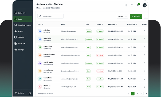Open the Audit Logs menu item
This screenshot has width=161, height=97.
tap(22, 43)
